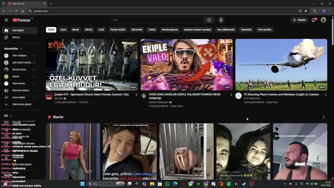Open File Explorer from taskbar

coord(152,184)
